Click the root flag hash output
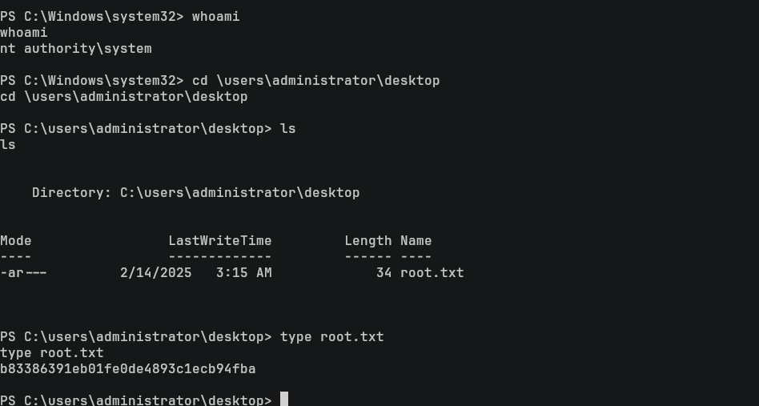Screen dimensions: 759x406 click(128, 369)
